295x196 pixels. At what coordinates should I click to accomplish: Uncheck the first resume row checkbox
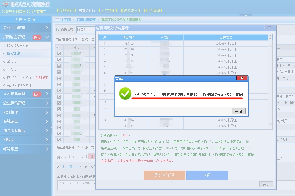pyautogui.click(x=59, y=53)
